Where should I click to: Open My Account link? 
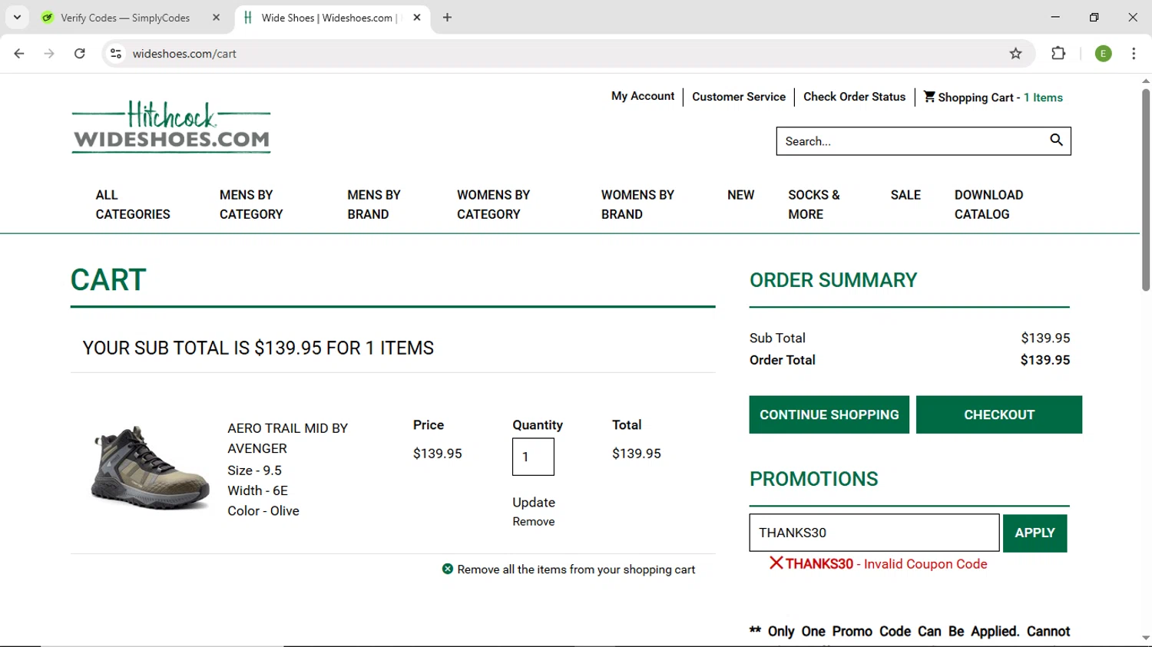click(x=643, y=96)
